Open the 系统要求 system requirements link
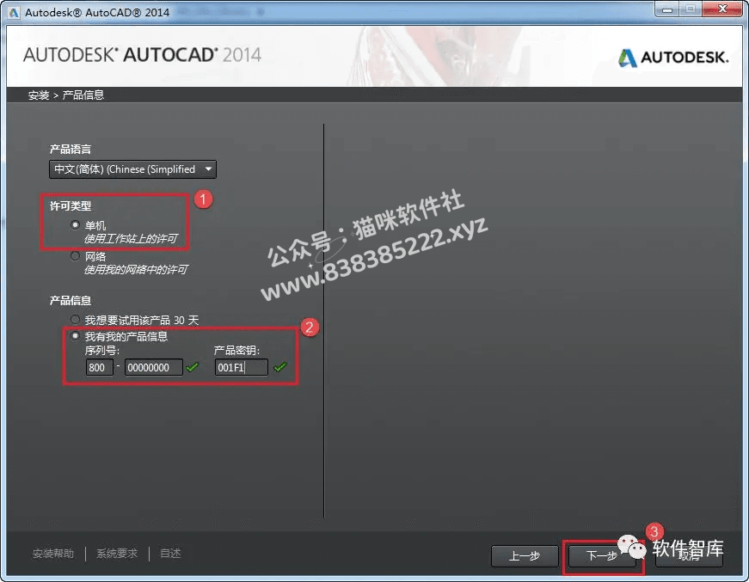The width and height of the screenshot is (749, 582). pyautogui.click(x=117, y=554)
